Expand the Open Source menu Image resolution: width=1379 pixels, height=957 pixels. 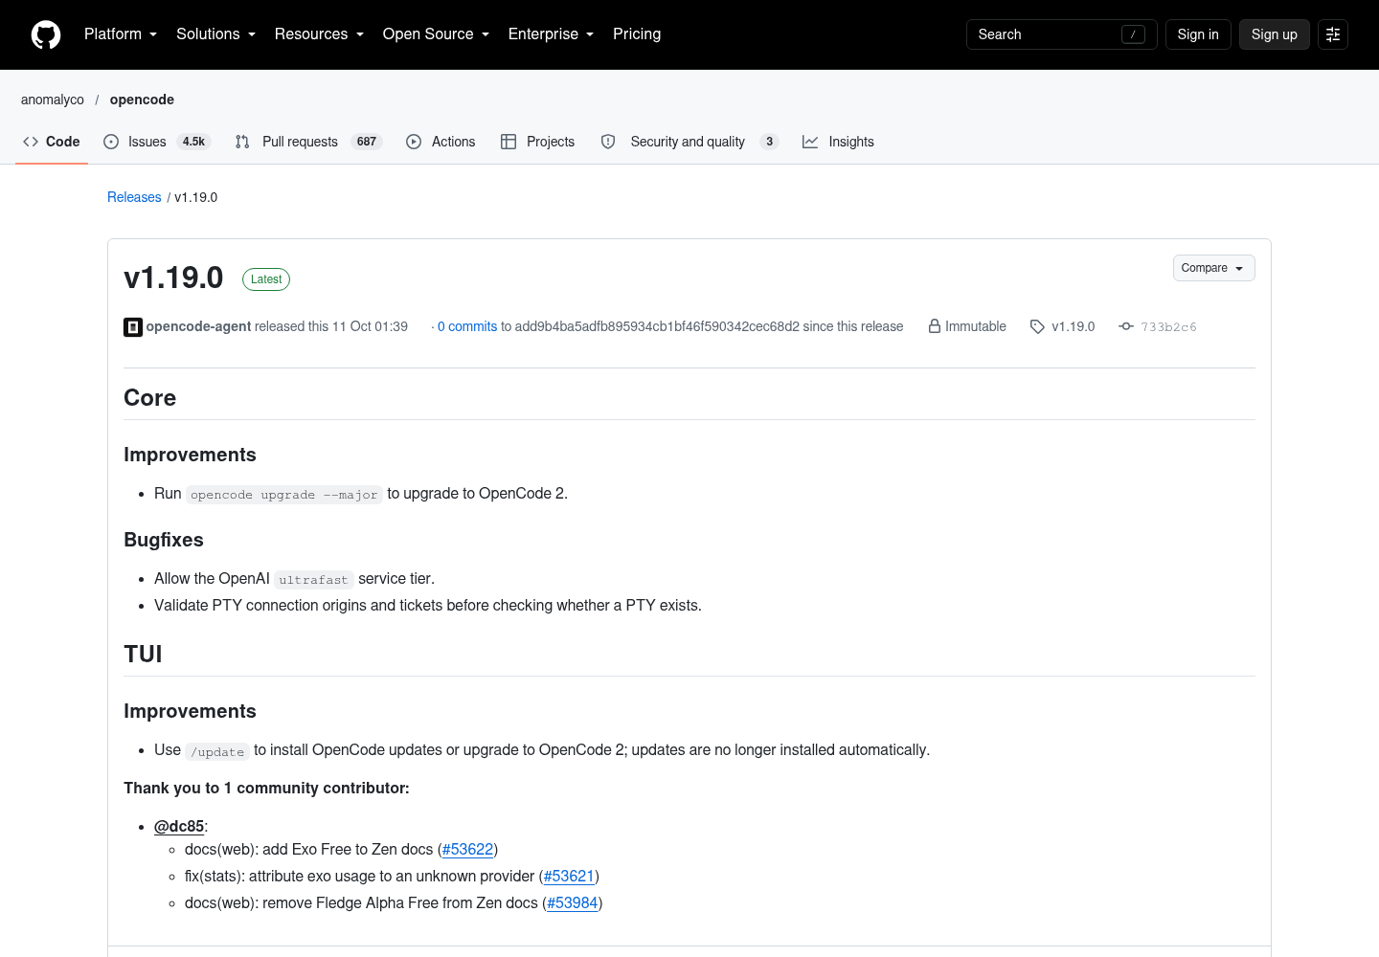[x=436, y=34]
